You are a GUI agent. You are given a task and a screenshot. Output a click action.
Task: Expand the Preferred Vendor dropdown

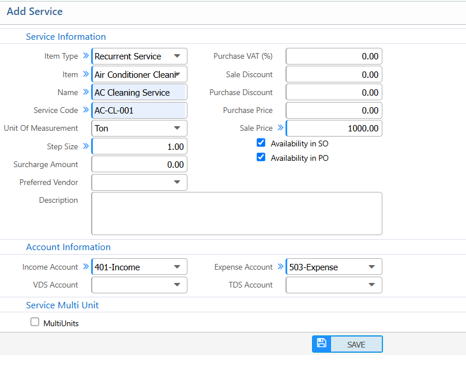coord(178,182)
